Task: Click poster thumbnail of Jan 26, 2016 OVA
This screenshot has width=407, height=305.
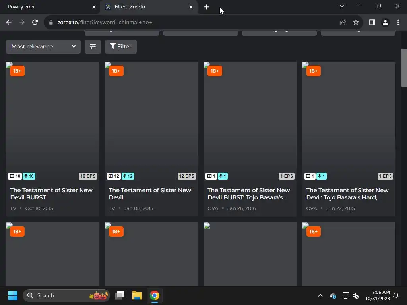Action: pyautogui.click(x=250, y=122)
